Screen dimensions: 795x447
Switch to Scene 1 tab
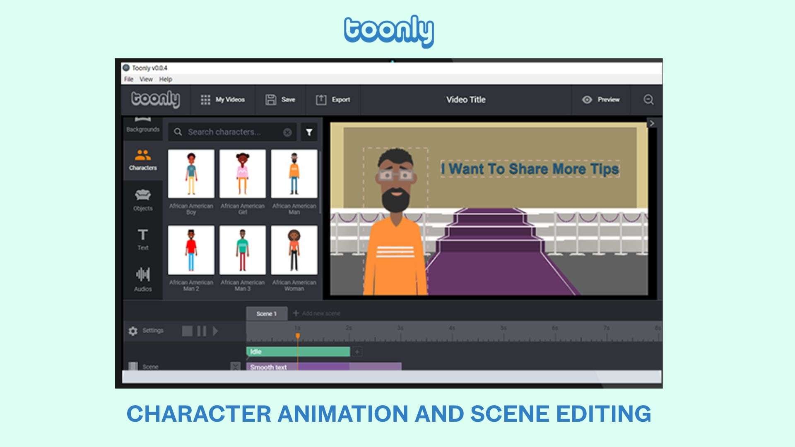(266, 314)
